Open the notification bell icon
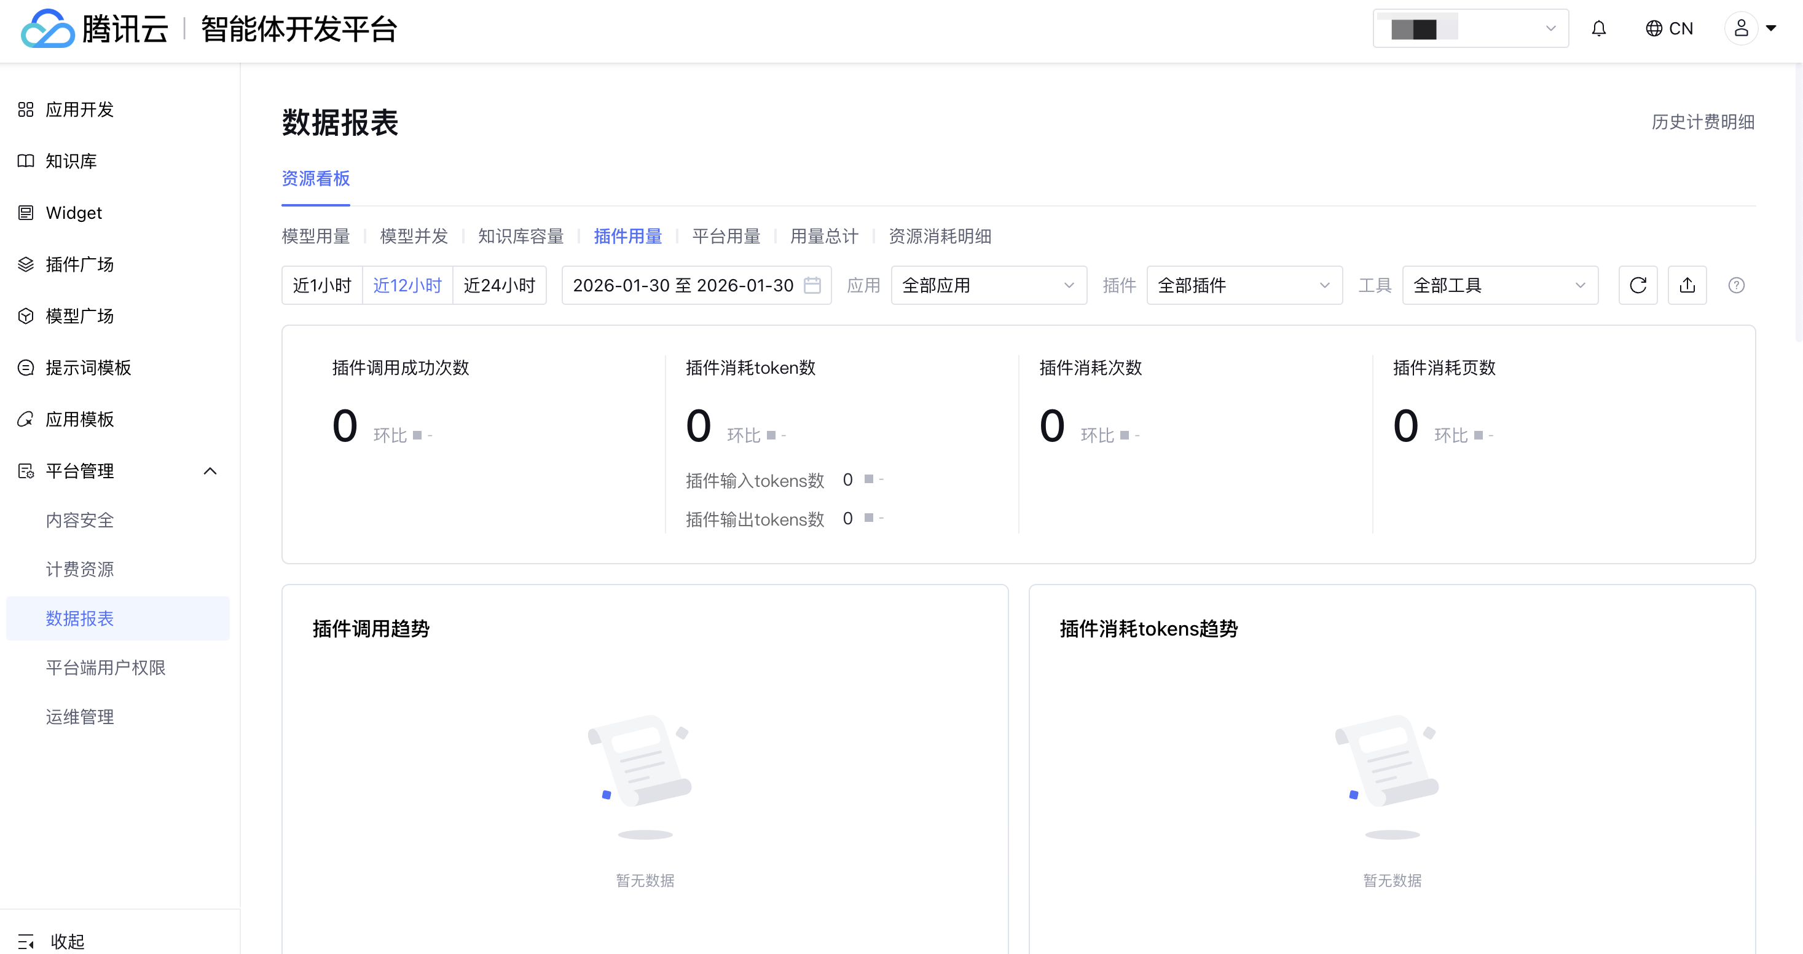 [1598, 29]
